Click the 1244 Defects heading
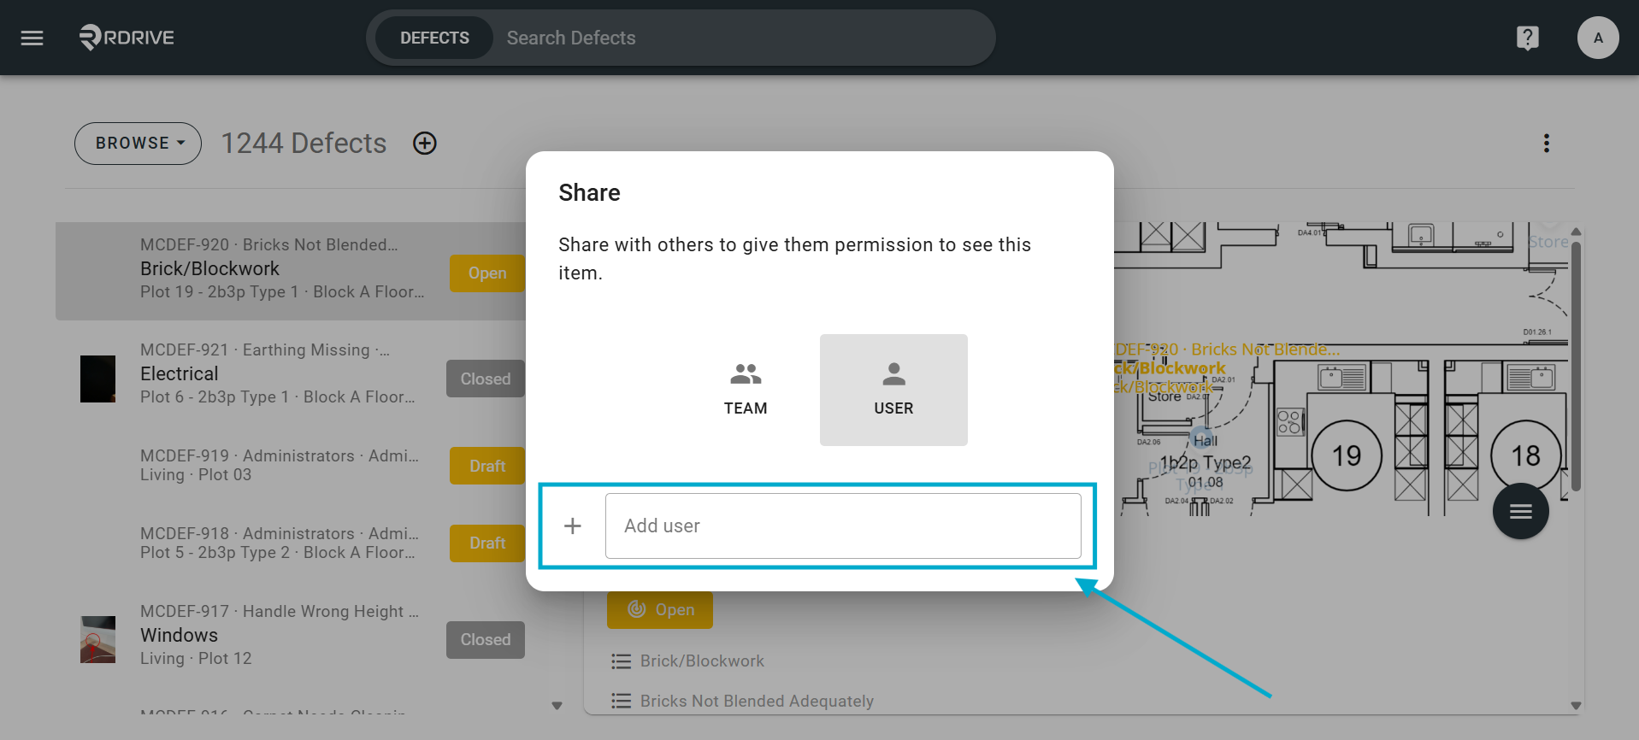 [304, 144]
